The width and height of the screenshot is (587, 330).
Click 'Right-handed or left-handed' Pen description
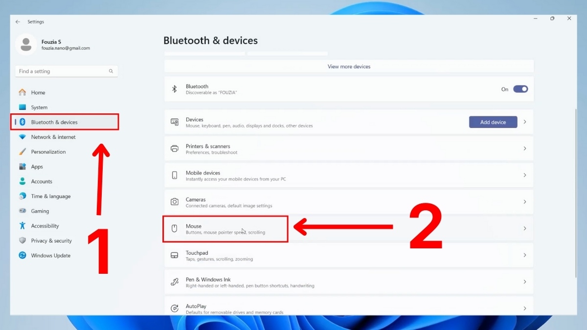pos(250,286)
